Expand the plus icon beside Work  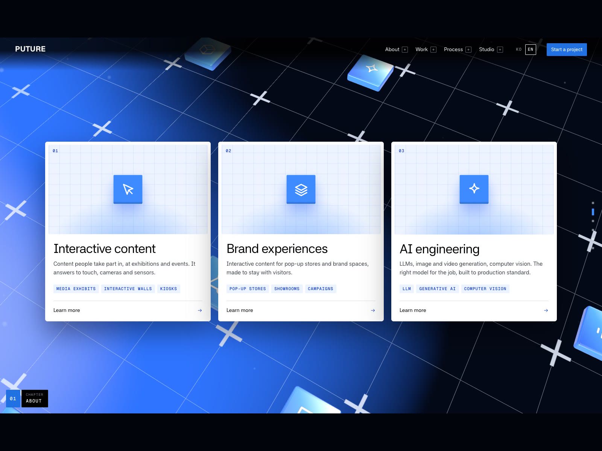point(433,50)
